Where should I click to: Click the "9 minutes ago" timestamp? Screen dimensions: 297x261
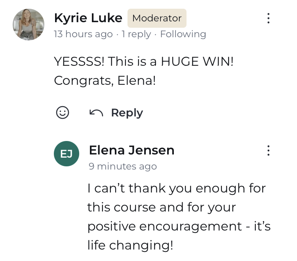point(123,166)
